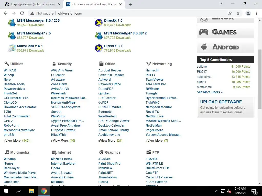The height and width of the screenshot is (196, 262).
Task: Open the ACDSee link
Action: coord(104,159)
